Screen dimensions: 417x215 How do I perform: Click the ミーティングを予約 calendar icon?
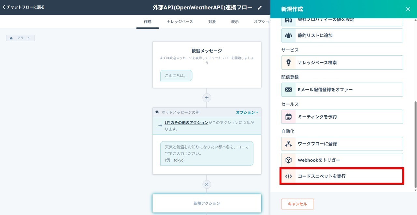pos(289,117)
